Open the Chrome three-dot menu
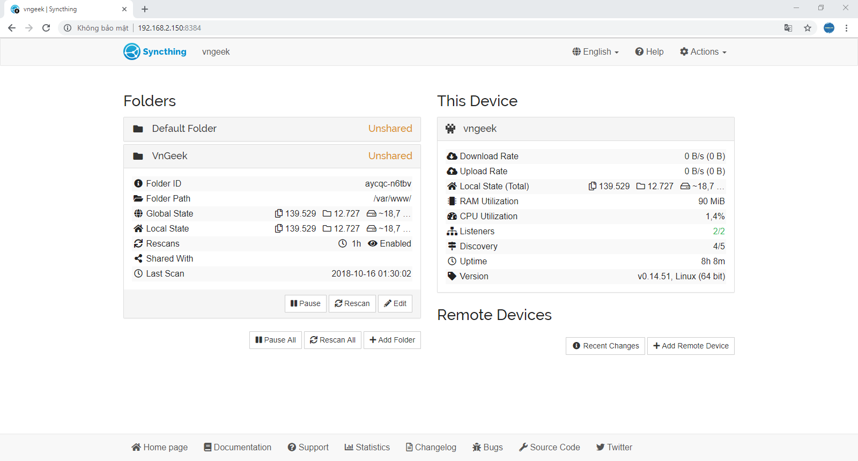 (846, 28)
